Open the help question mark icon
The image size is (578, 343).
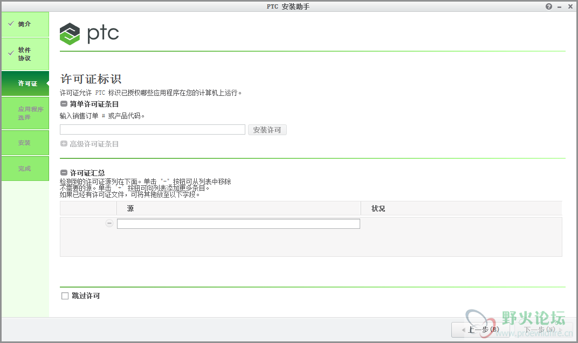[x=548, y=6]
